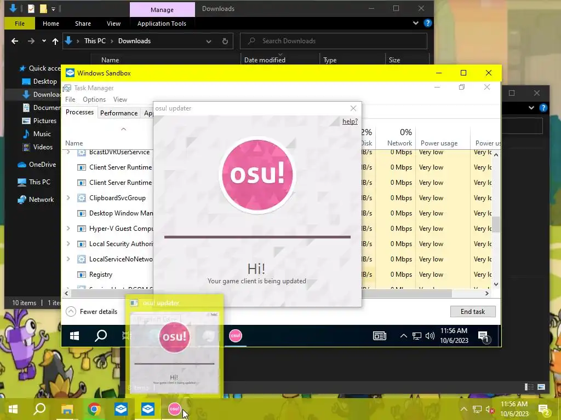Screen dimensions: 561x420
Task: Click the Start button on host taskbar
Action: click(x=13, y=409)
